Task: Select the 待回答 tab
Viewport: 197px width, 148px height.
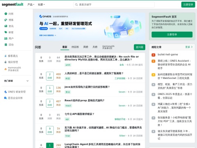Action: click(x=75, y=47)
